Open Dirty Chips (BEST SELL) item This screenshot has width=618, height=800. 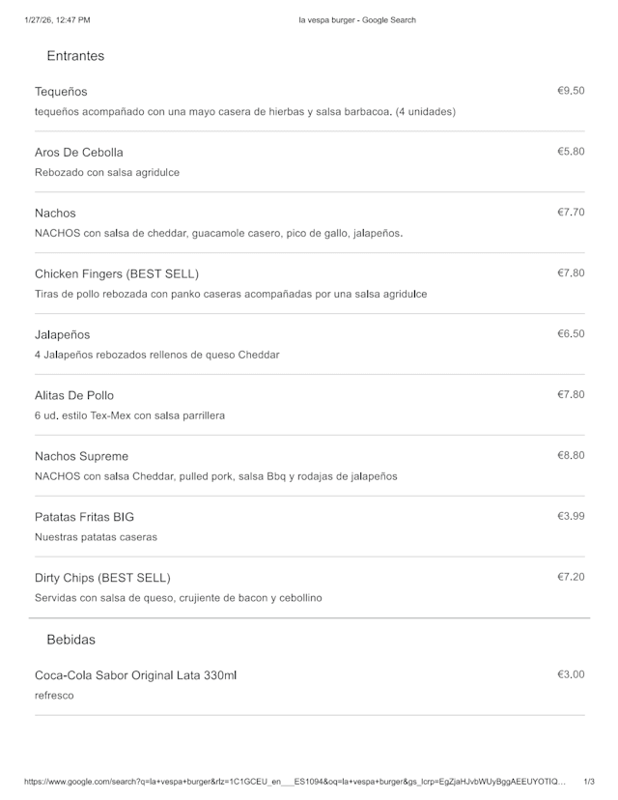[x=102, y=579]
